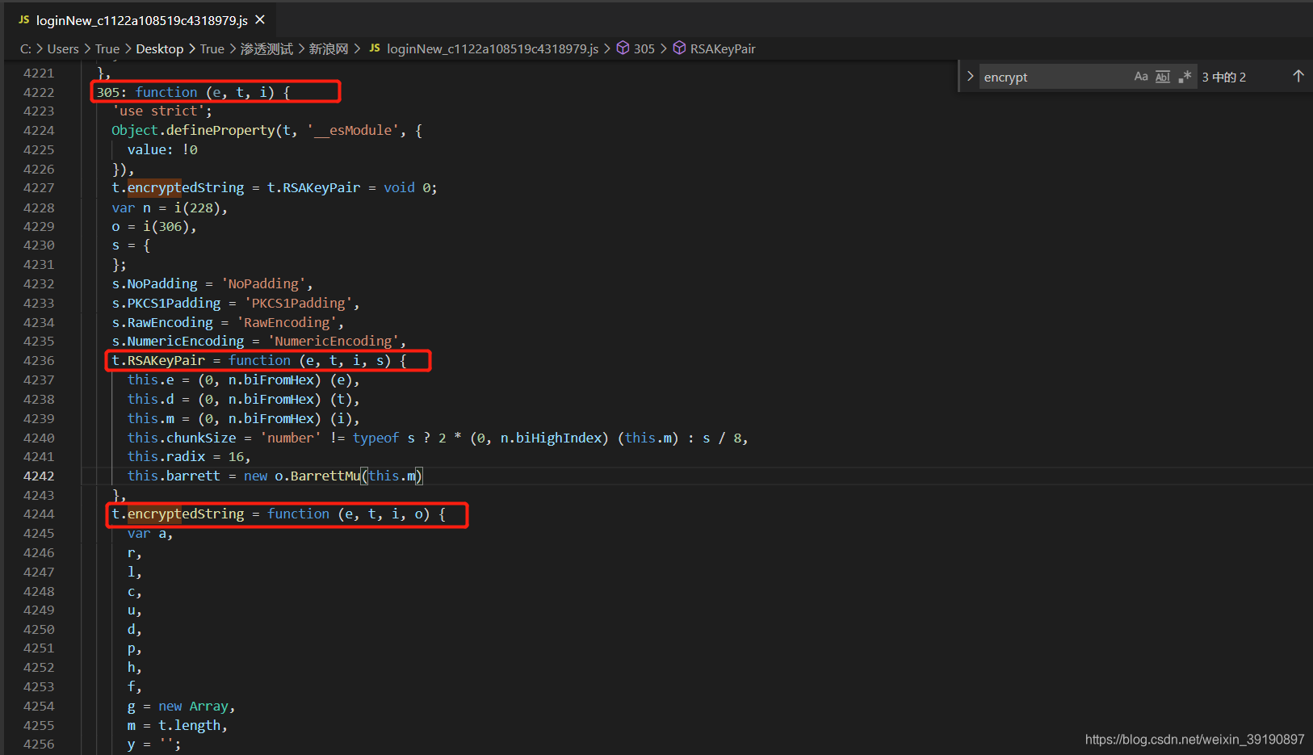Click the 渗透测试 breadcrumb folder

point(266,49)
